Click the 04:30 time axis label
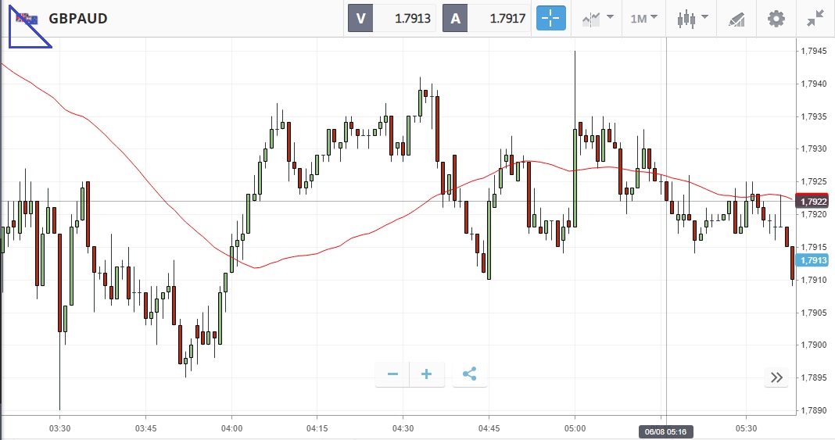 403,428
